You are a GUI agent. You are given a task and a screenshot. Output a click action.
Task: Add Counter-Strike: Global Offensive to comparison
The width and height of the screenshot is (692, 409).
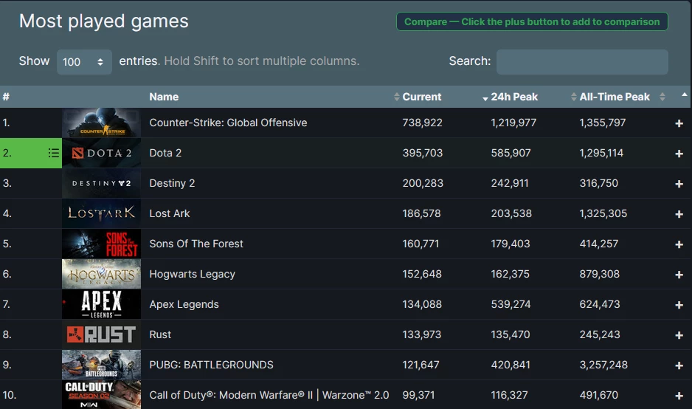click(679, 123)
